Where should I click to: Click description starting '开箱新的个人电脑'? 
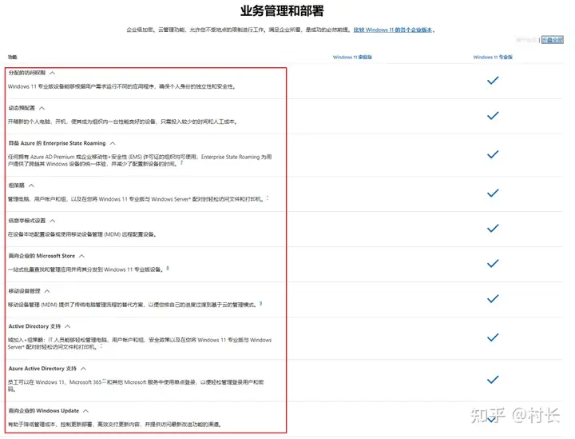[x=123, y=122]
